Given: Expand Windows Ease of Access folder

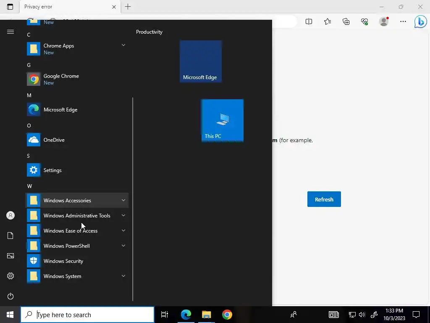Looking at the screenshot, I should [77, 231].
